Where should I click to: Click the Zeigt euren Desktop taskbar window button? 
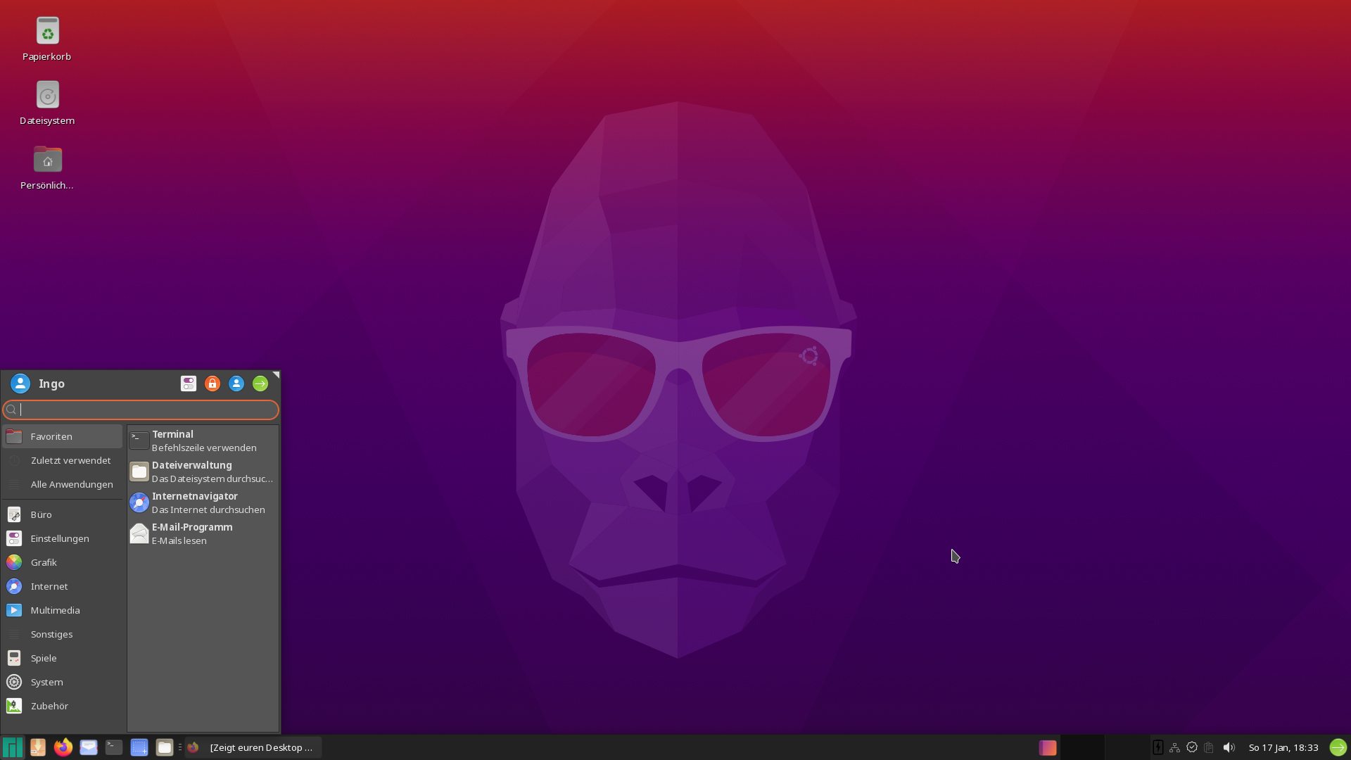click(x=253, y=747)
